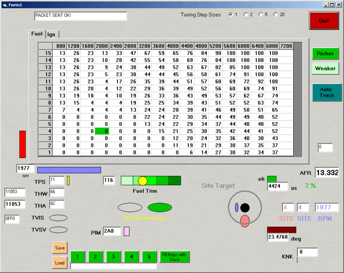Click green preset button 4

pyautogui.click(x=132, y=257)
